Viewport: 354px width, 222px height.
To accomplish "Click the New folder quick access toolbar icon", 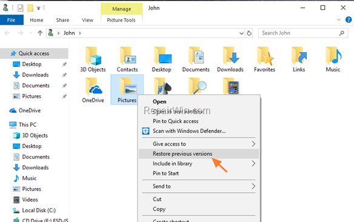I will click(30, 8).
